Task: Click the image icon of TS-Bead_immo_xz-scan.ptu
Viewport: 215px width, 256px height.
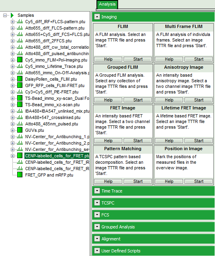Action: click(20, 105)
